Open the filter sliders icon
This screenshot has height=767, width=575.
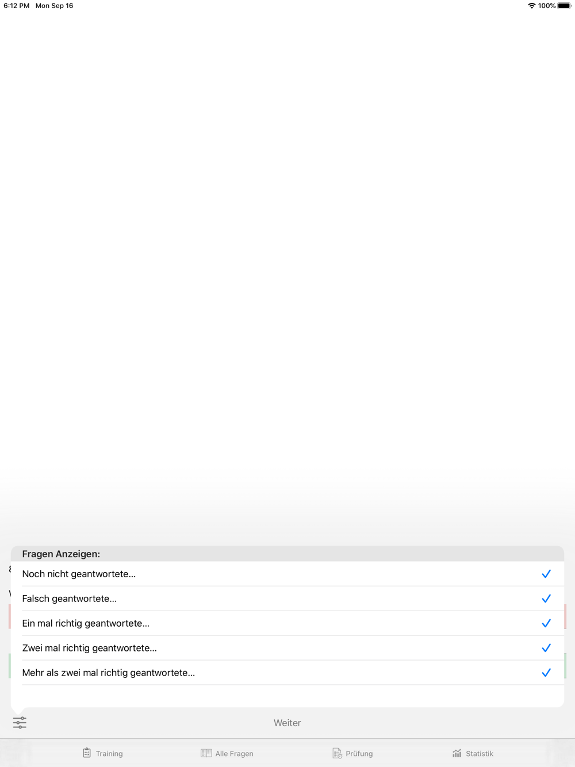(x=20, y=723)
